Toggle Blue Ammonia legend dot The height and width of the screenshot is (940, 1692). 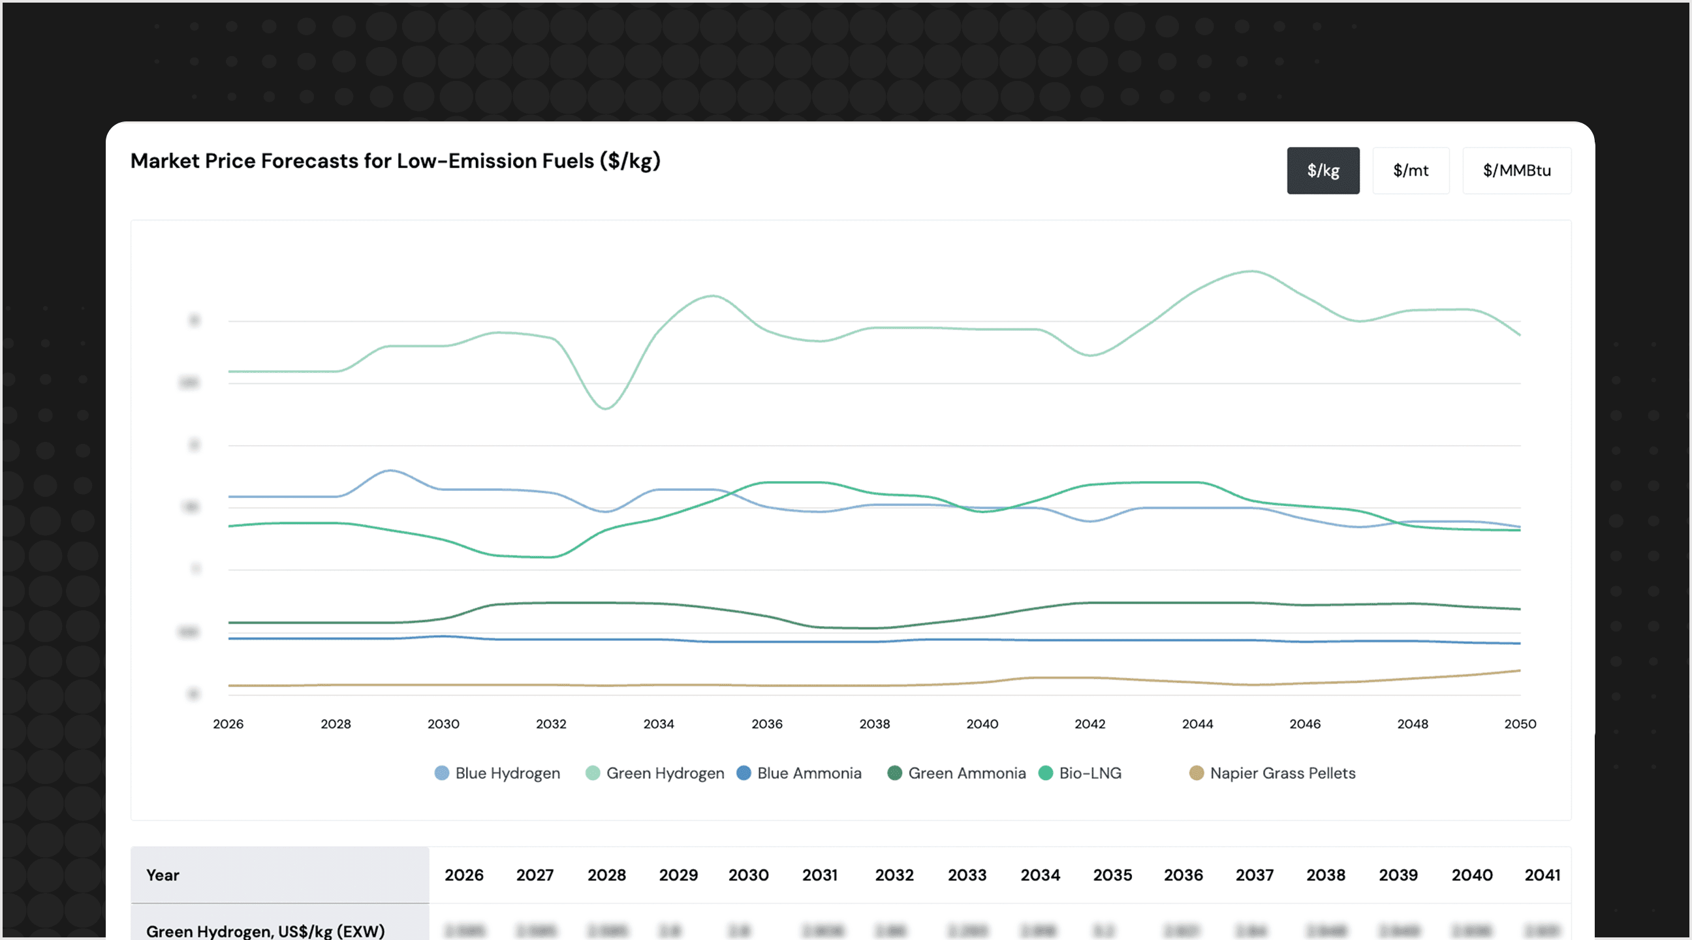[744, 773]
